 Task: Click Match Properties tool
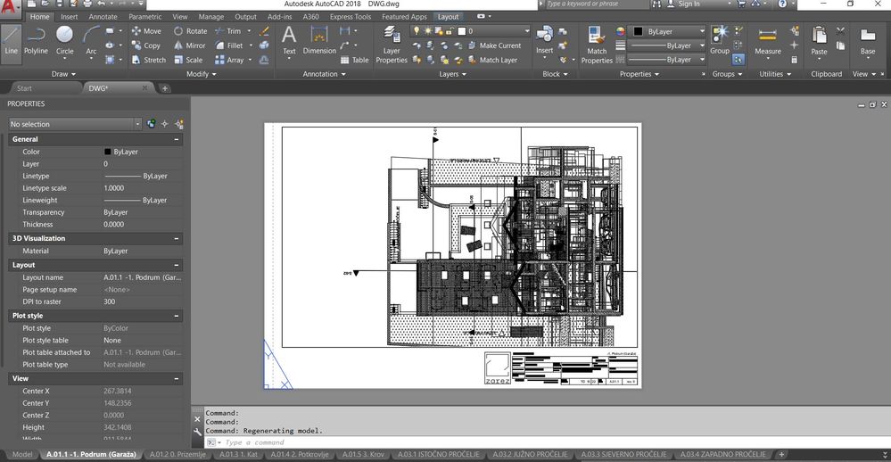click(x=597, y=45)
